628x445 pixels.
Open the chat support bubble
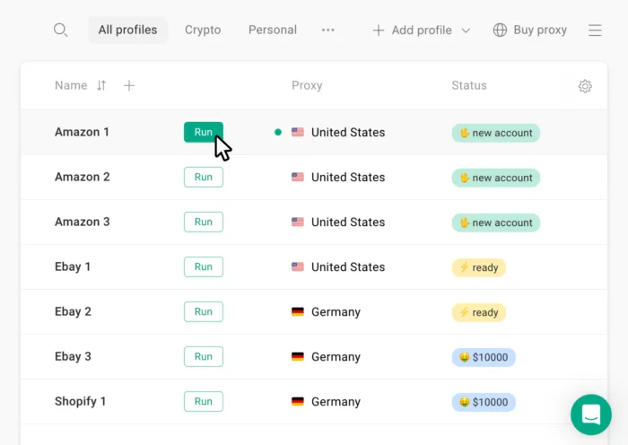590,414
